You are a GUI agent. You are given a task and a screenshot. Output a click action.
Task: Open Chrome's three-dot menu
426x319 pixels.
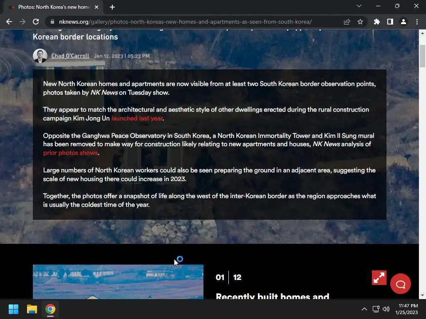(417, 22)
